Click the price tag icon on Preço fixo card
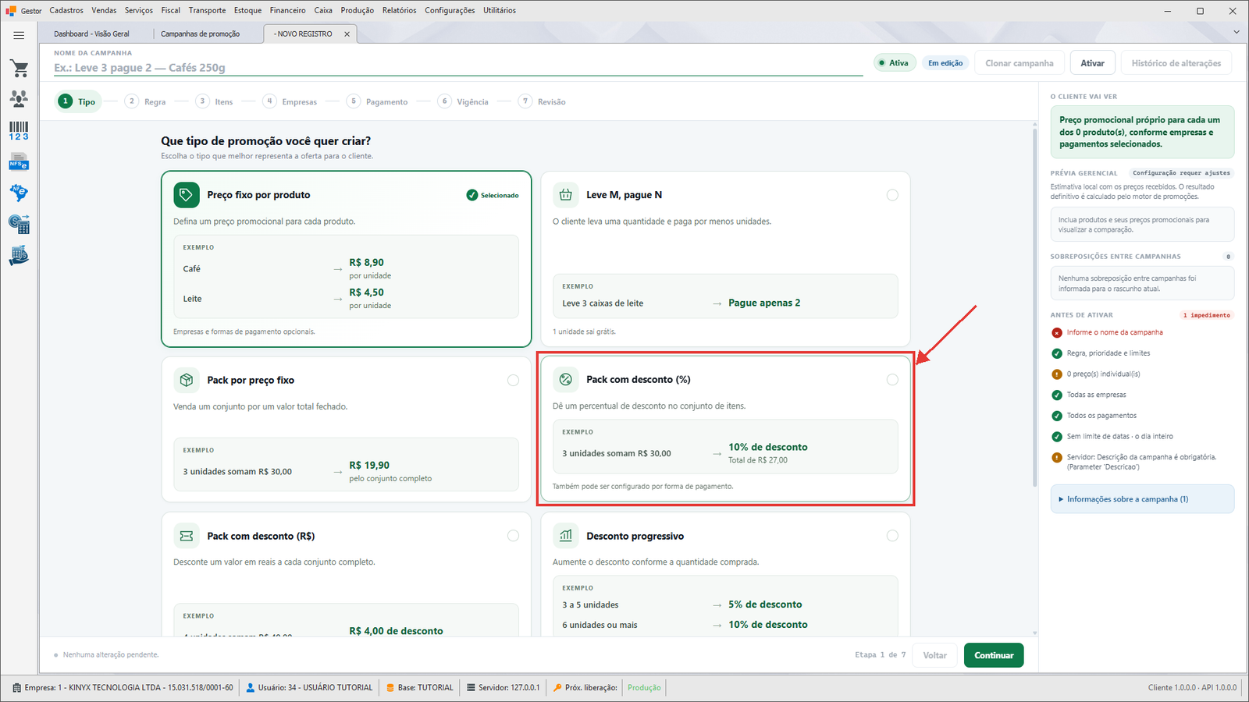 186,195
